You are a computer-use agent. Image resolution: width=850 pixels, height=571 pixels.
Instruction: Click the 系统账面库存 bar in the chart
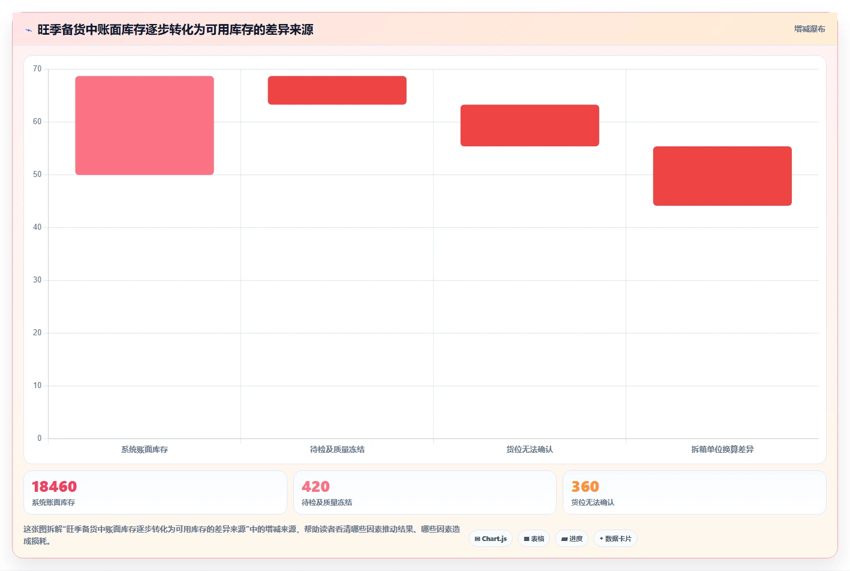pyautogui.click(x=145, y=125)
